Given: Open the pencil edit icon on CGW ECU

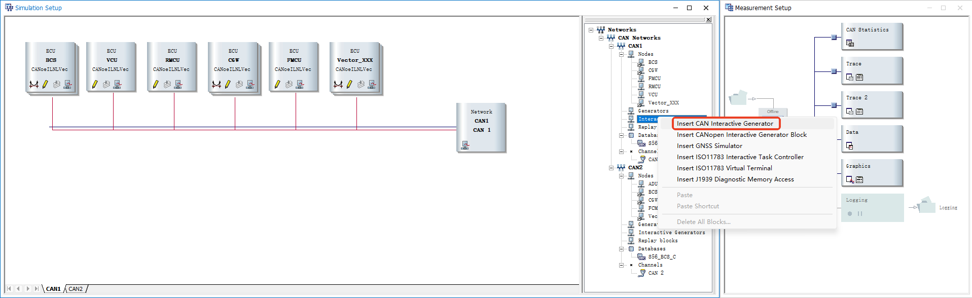Looking at the screenshot, I should coord(228,85).
